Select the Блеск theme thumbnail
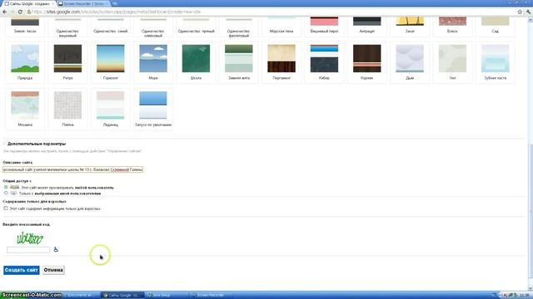The height and width of the screenshot is (299, 533). [x=452, y=22]
